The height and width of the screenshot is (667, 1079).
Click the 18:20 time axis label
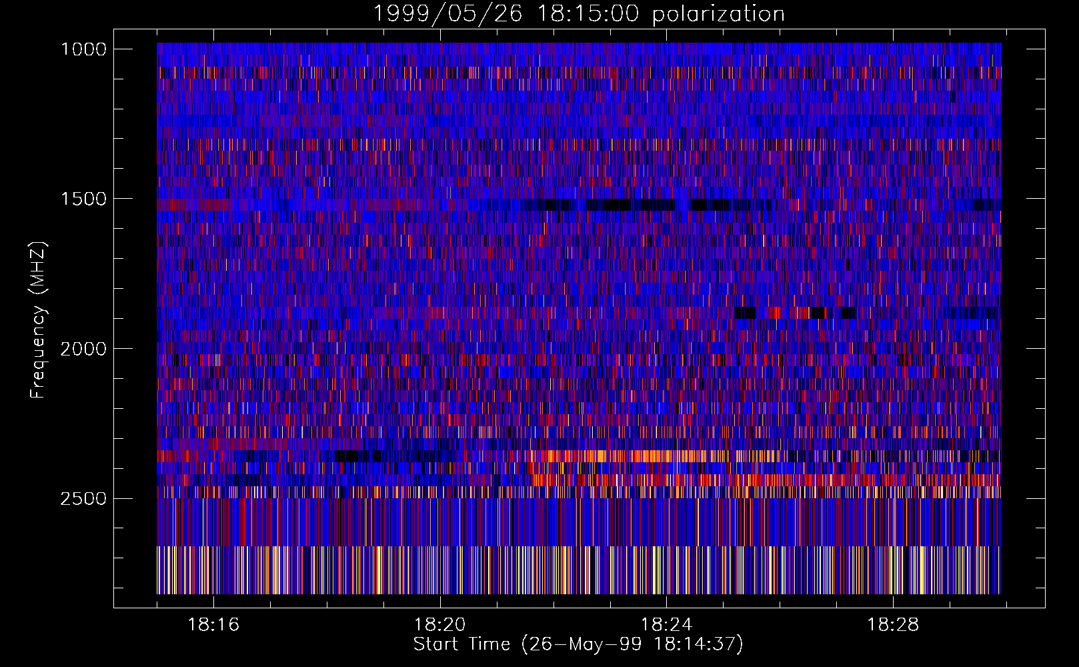[439, 625]
